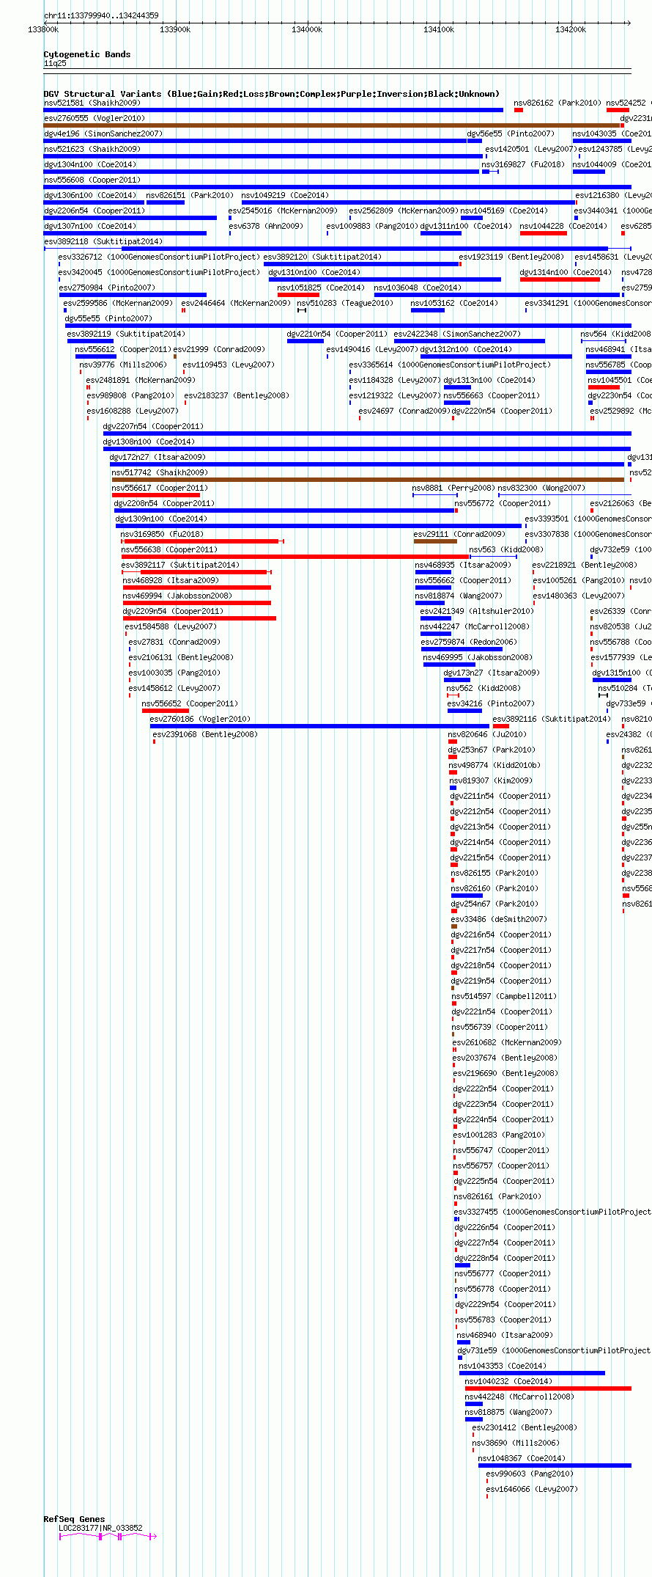Click the esv3892116 (Suktitipat2014) loss variant
Image resolution: width=652 pixels, height=1577 pixels.
click(x=501, y=726)
